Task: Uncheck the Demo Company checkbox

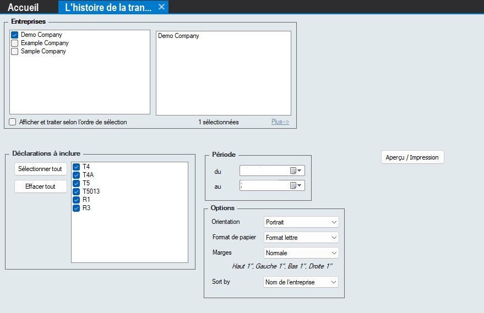Action: pos(15,35)
